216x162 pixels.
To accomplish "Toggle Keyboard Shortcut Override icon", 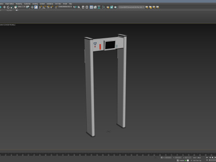I will 36,7.
